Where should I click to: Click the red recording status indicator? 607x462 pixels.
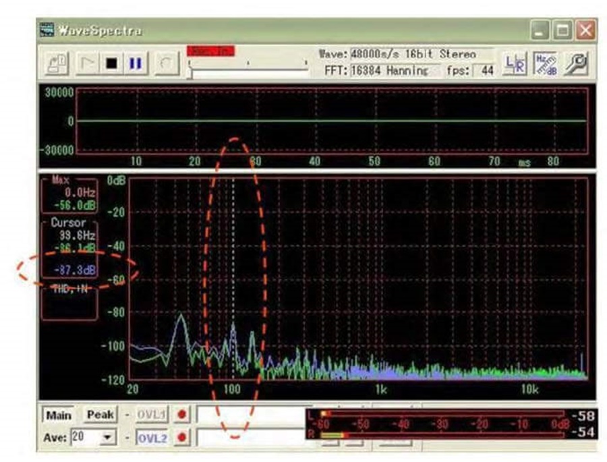210,51
